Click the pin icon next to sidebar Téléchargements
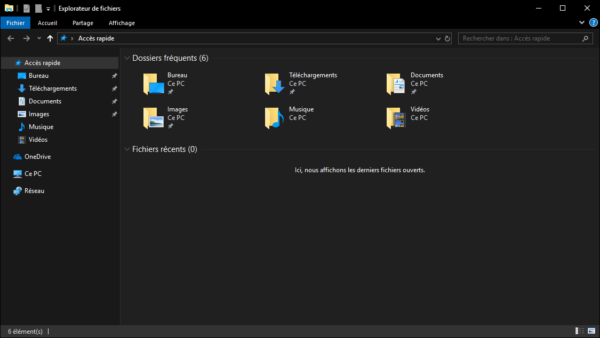600x338 pixels. [114, 88]
